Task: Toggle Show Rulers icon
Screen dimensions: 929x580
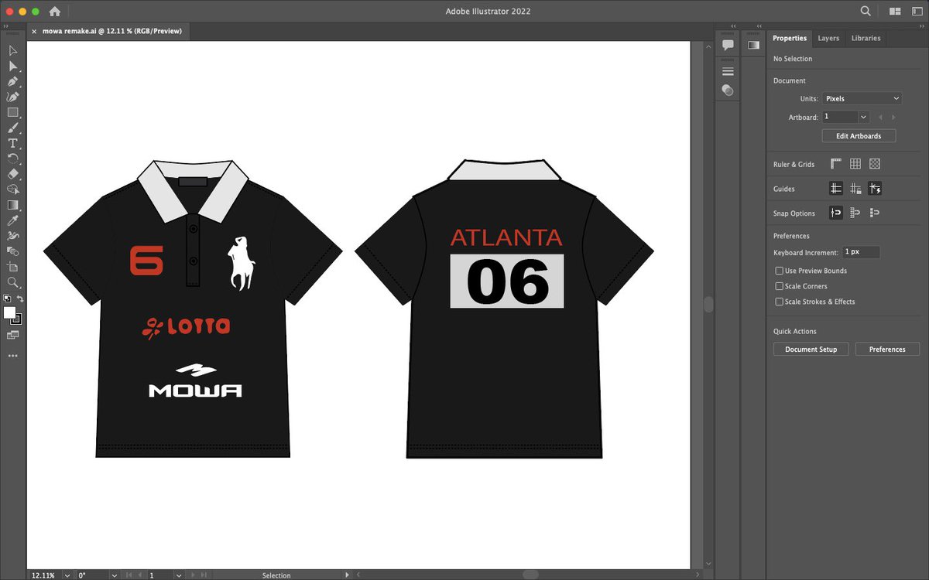Action: (836, 164)
